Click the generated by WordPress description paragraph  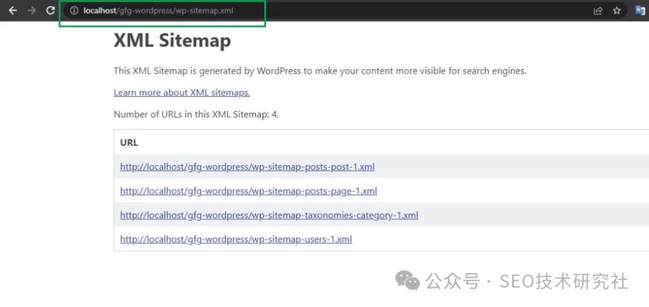tap(320, 71)
